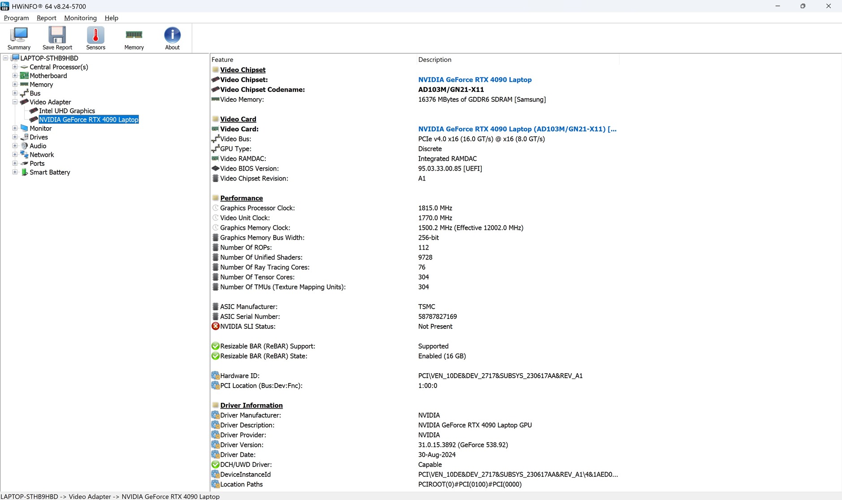Click the Drives tree icon
Image resolution: width=842 pixels, height=500 pixels.
24,137
